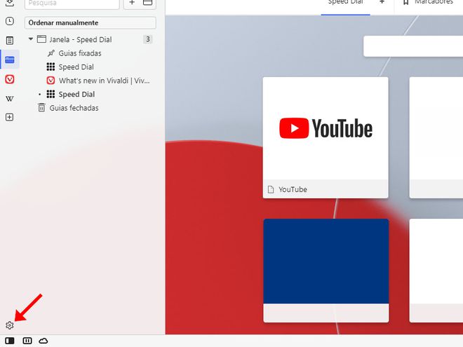463x347 pixels.
Task: Open Settings via the gear icon
Action: pyautogui.click(x=10, y=325)
